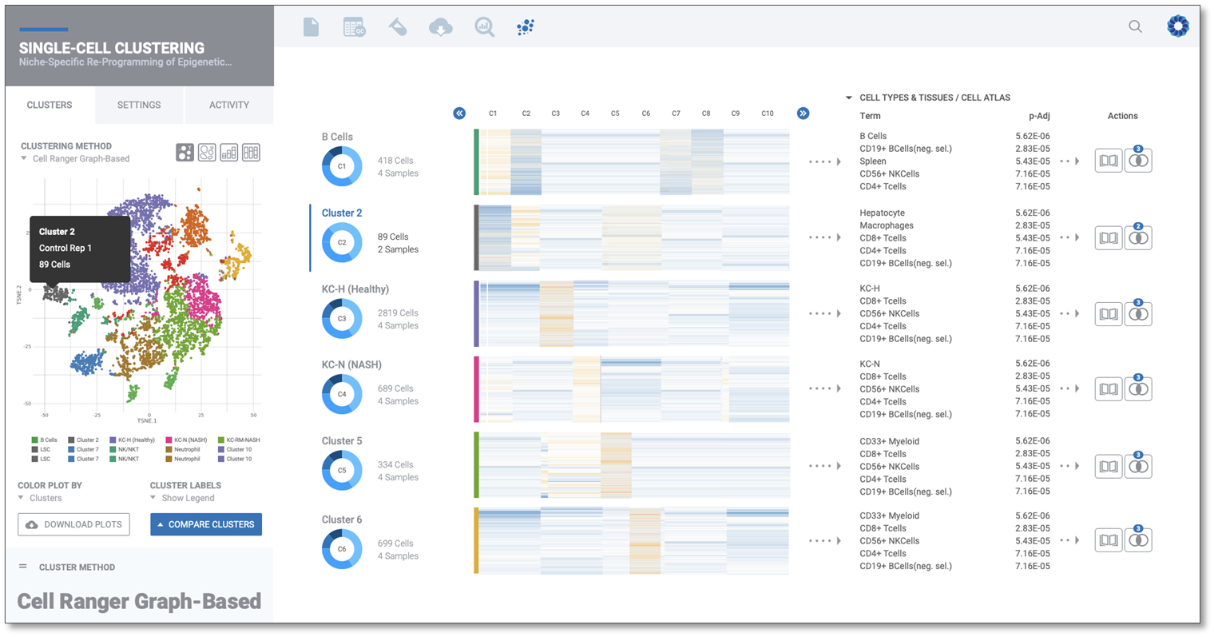Click the Venn overlap icon for Cluster 2 row
The image size is (1214, 637).
(1138, 238)
